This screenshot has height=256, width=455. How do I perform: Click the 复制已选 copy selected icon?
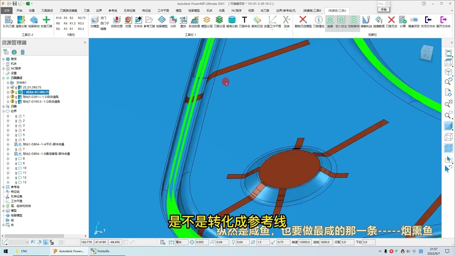pyautogui.click(x=257, y=22)
